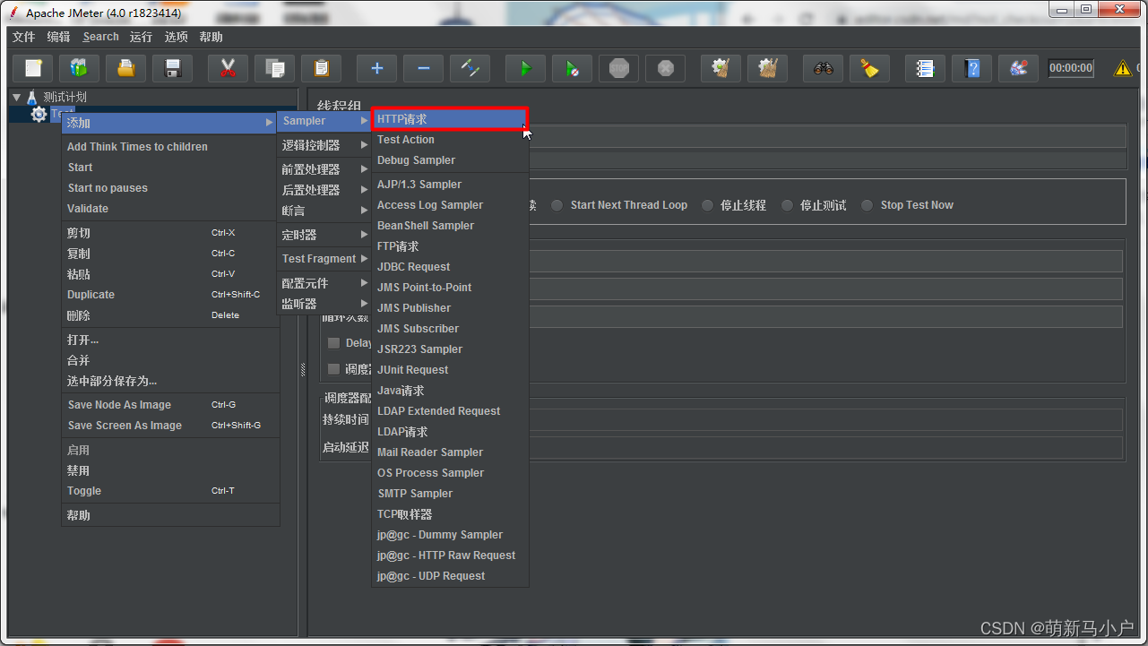Expand the Test Fragment submenu

click(x=324, y=259)
